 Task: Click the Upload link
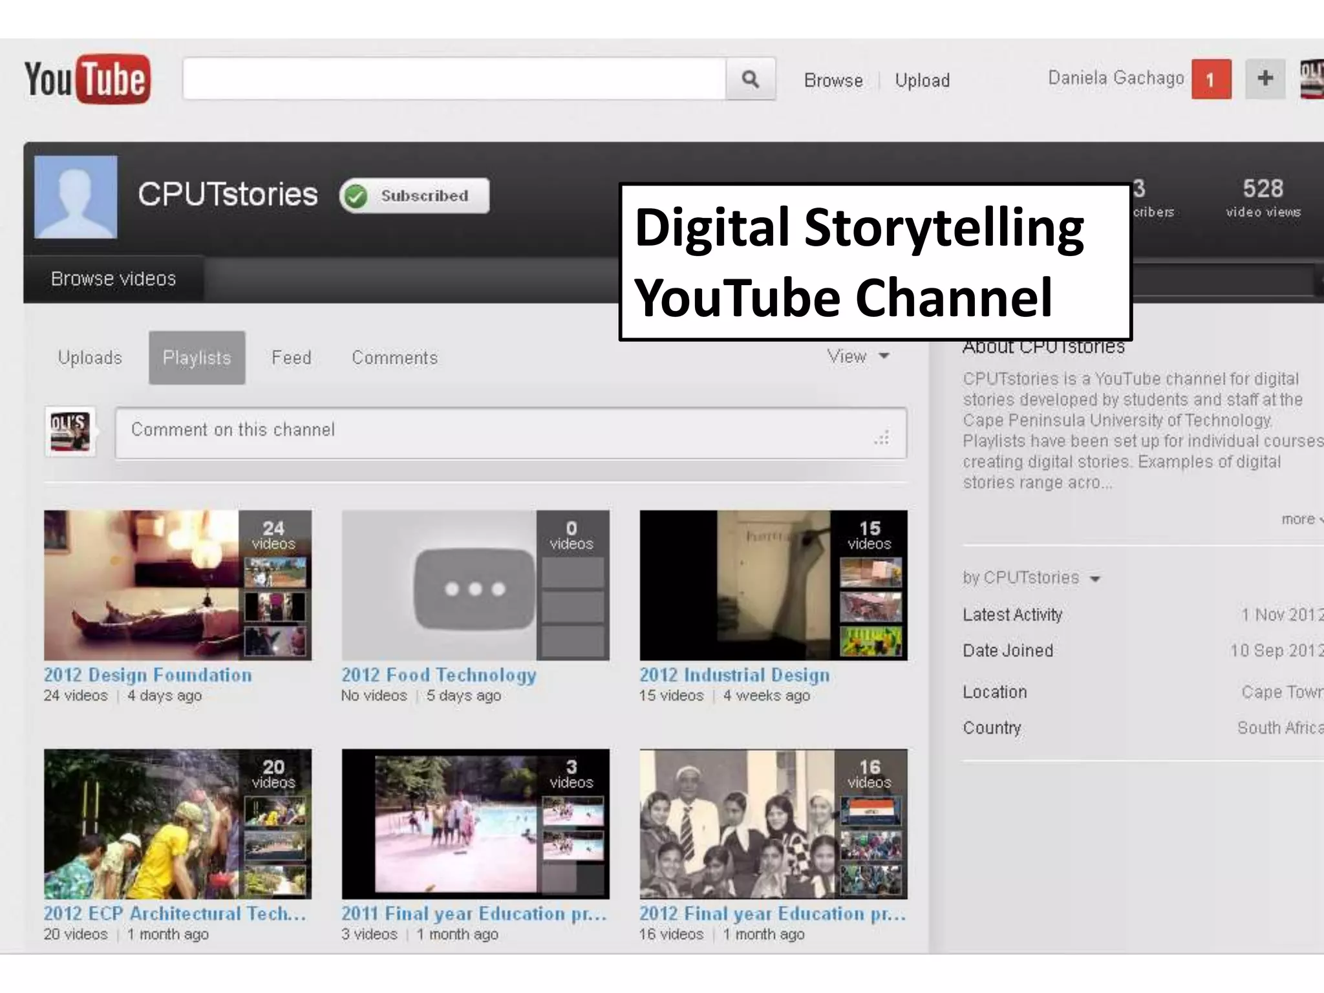922,80
